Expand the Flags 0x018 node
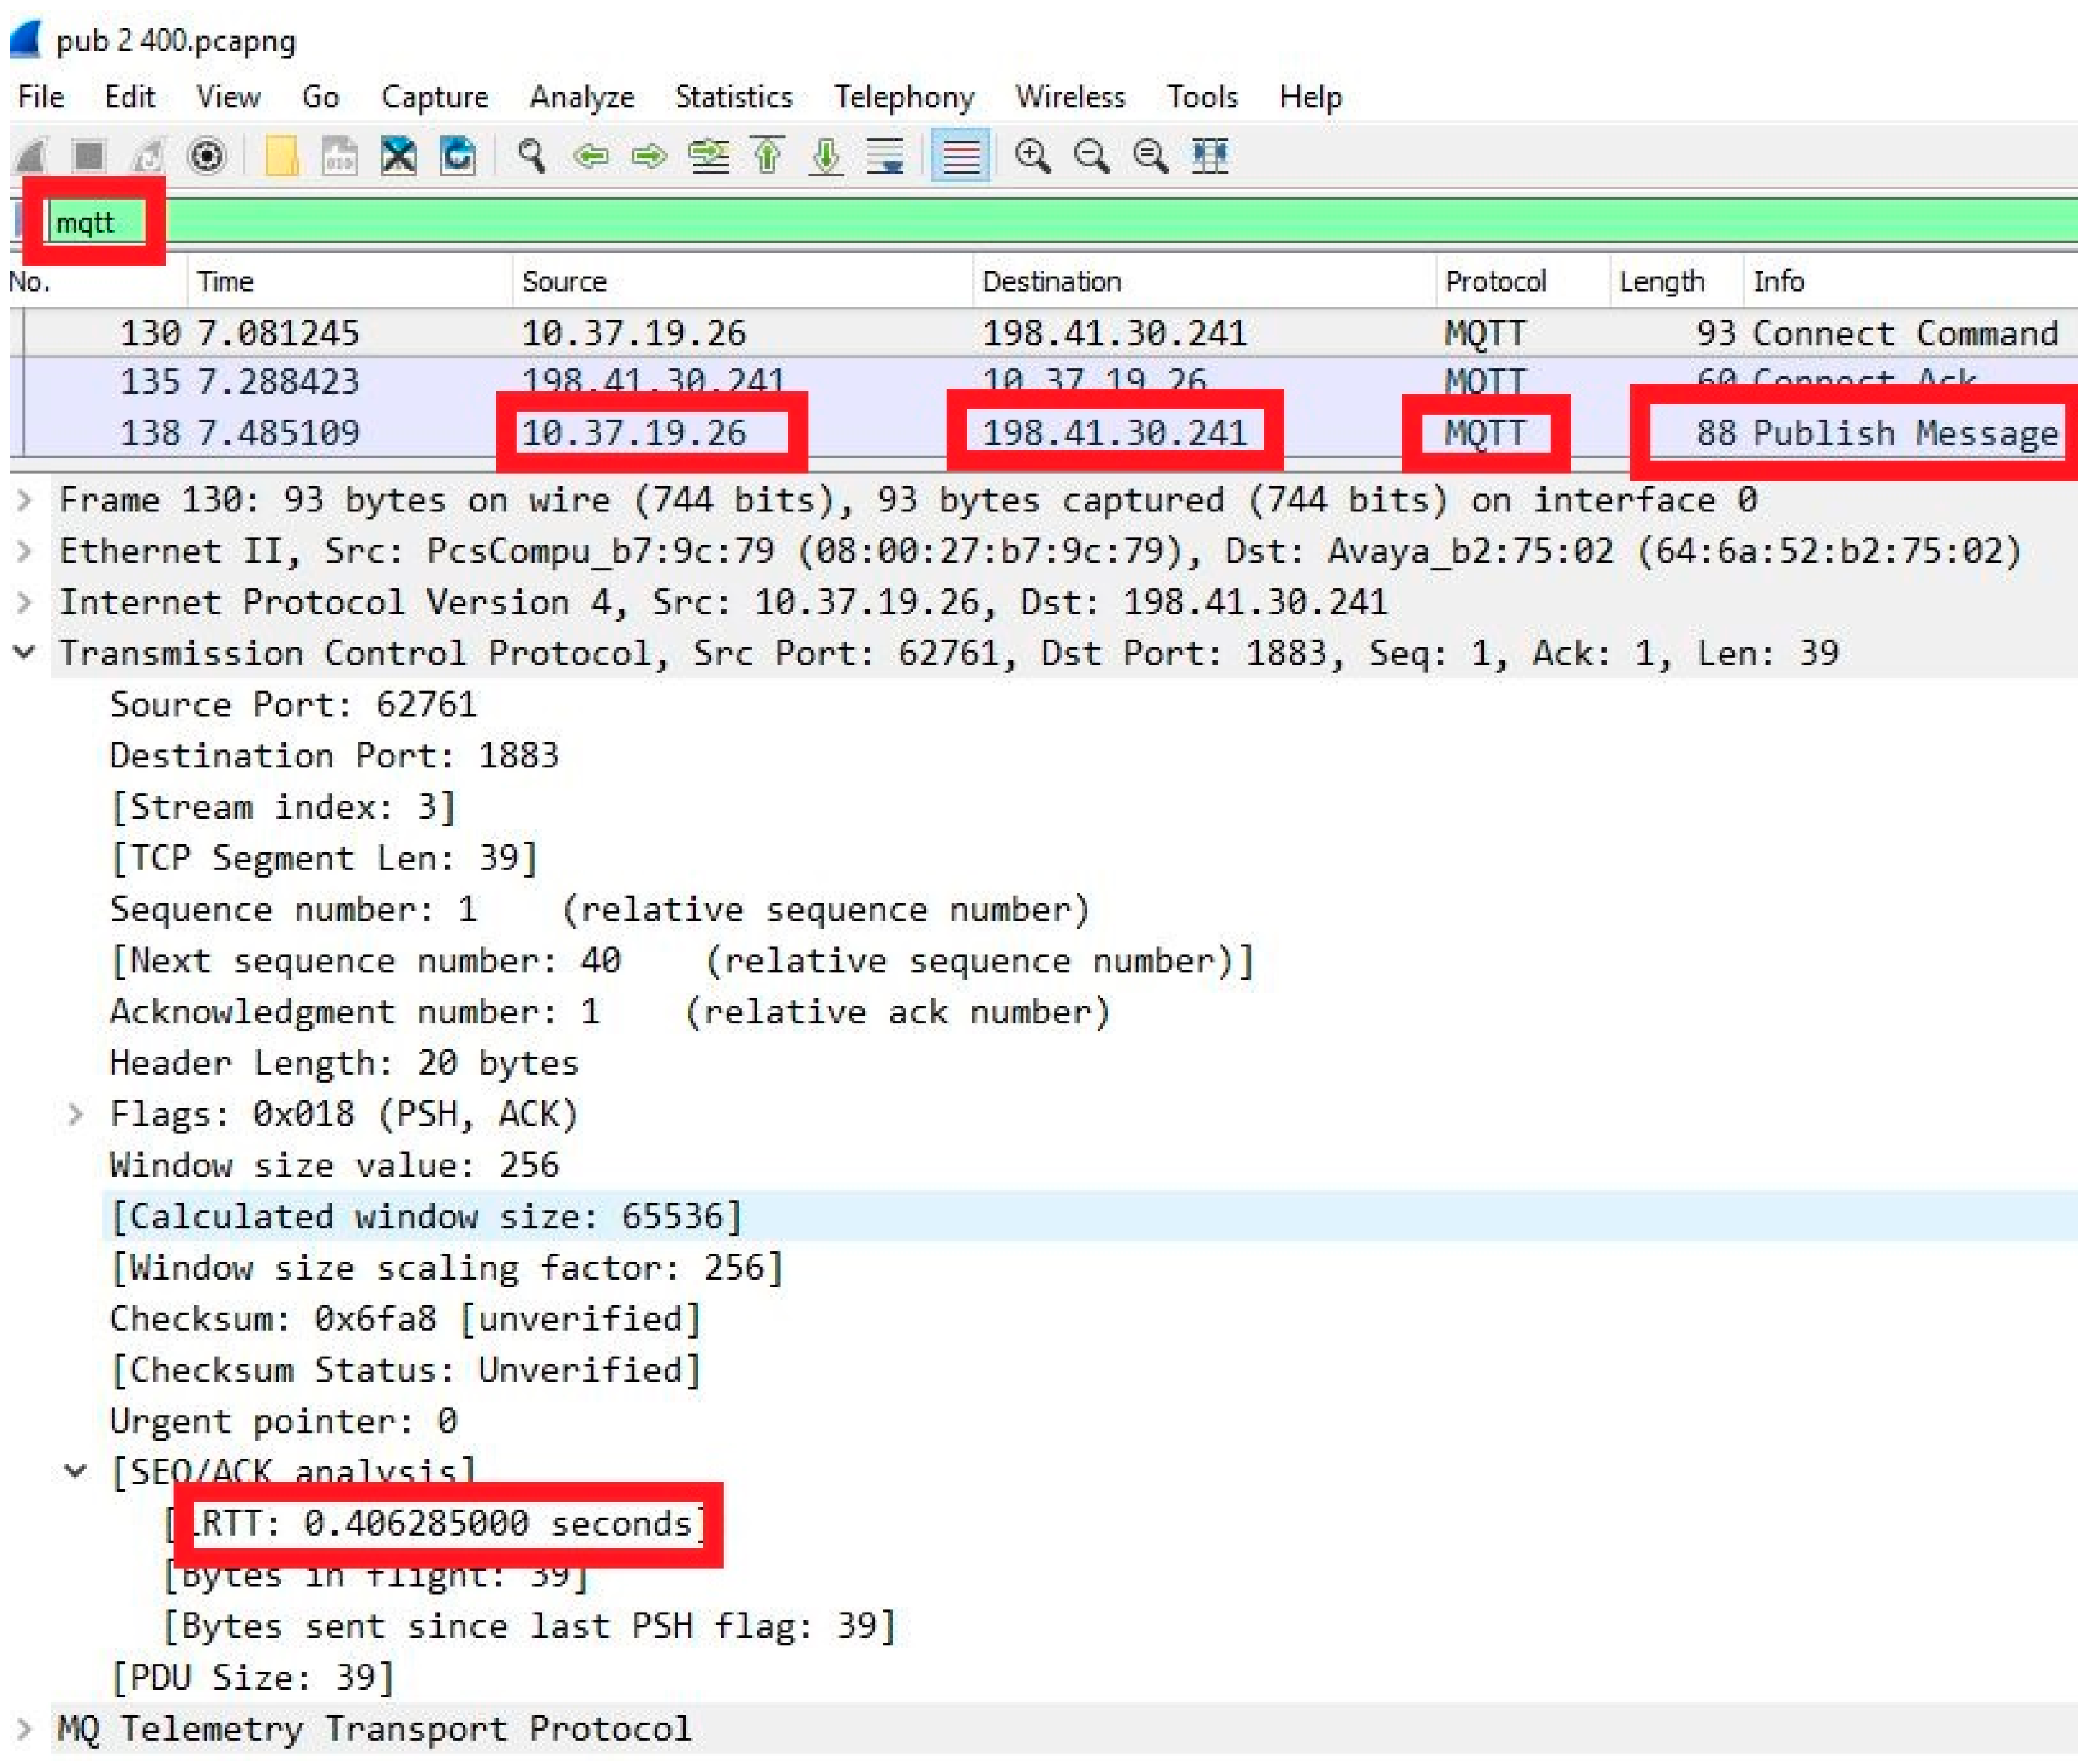The image size is (2088, 1764). pos(76,1114)
